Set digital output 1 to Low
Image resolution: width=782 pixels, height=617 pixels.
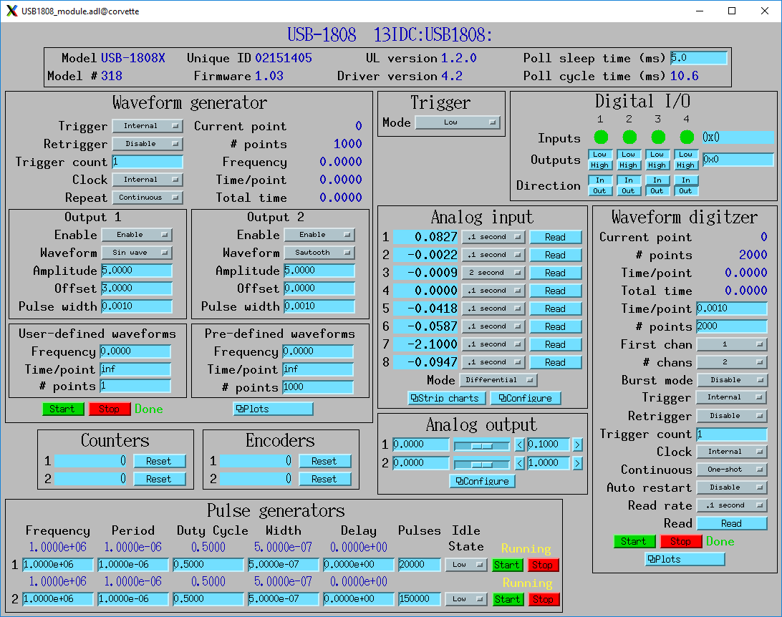coord(600,155)
